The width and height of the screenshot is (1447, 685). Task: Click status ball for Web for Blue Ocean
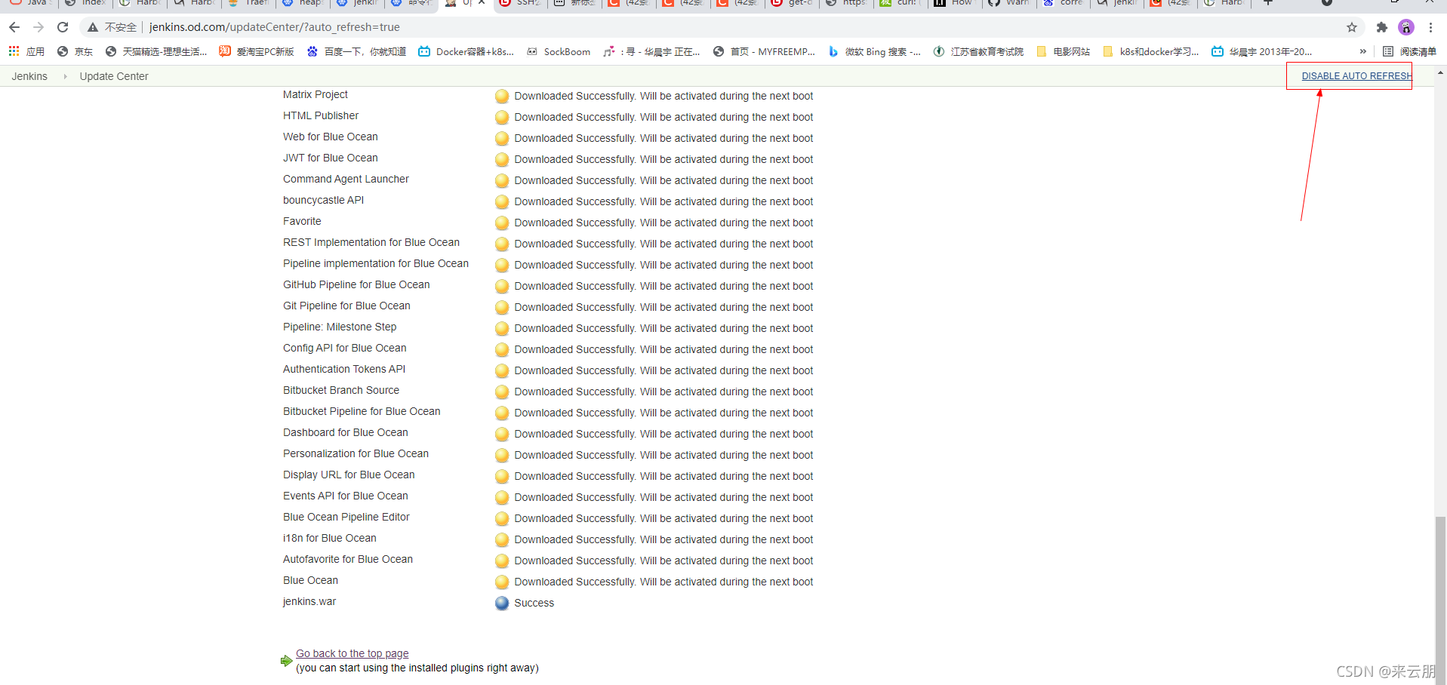(502, 139)
